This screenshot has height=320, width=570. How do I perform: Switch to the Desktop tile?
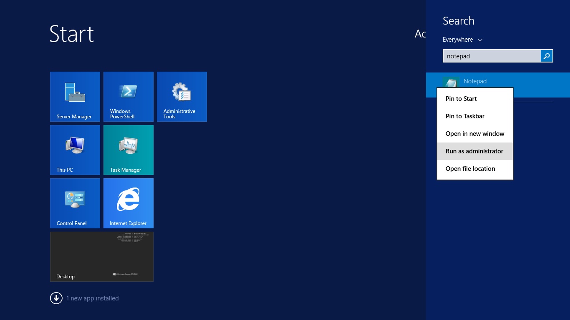click(102, 257)
